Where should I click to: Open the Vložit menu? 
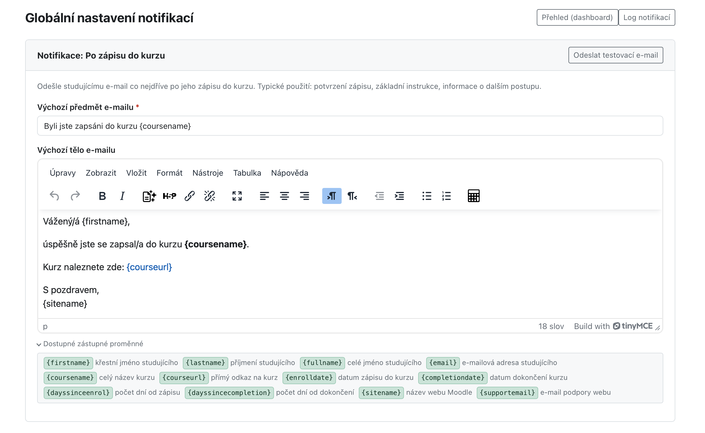tap(136, 173)
